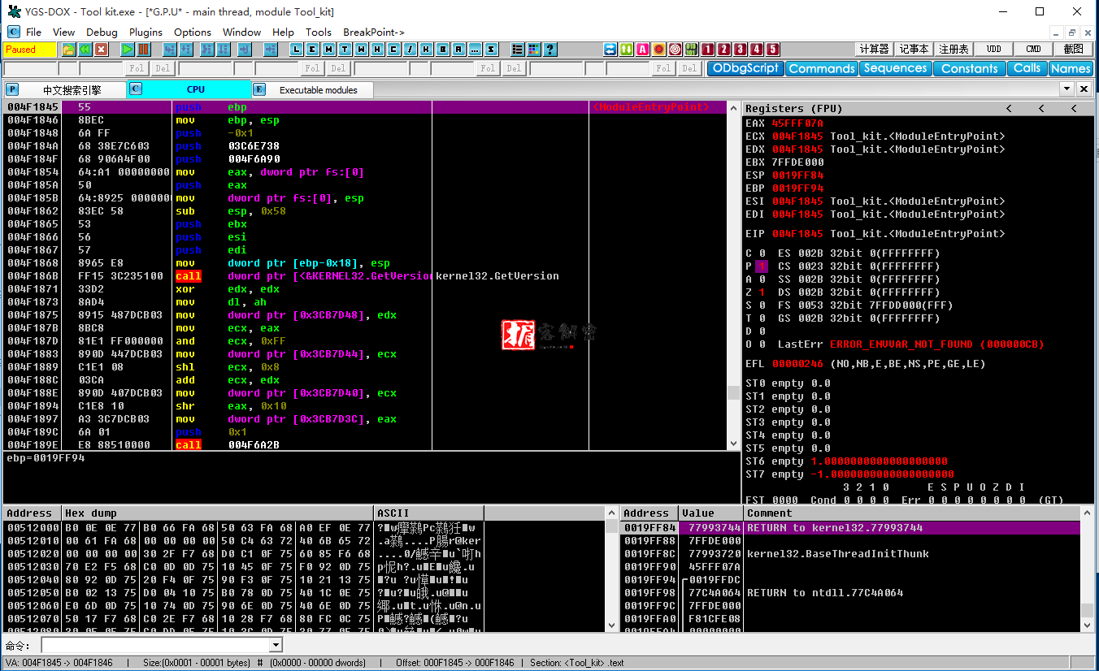1099x671 pixels.
Task: Click the Step over toolbar icon
Action: pos(185,50)
